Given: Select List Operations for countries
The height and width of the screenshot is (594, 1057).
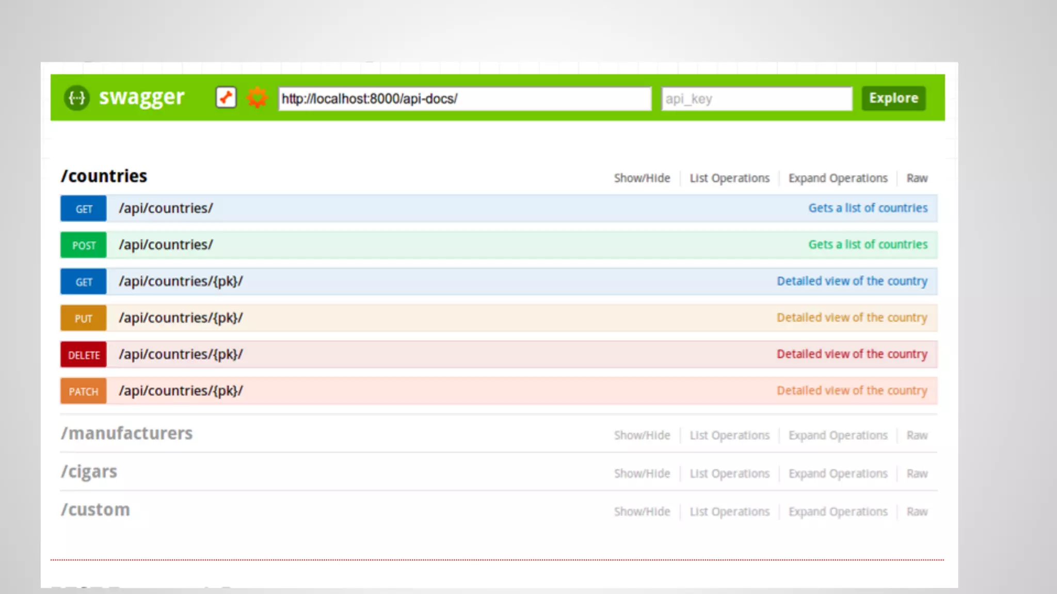Looking at the screenshot, I should coord(729,178).
